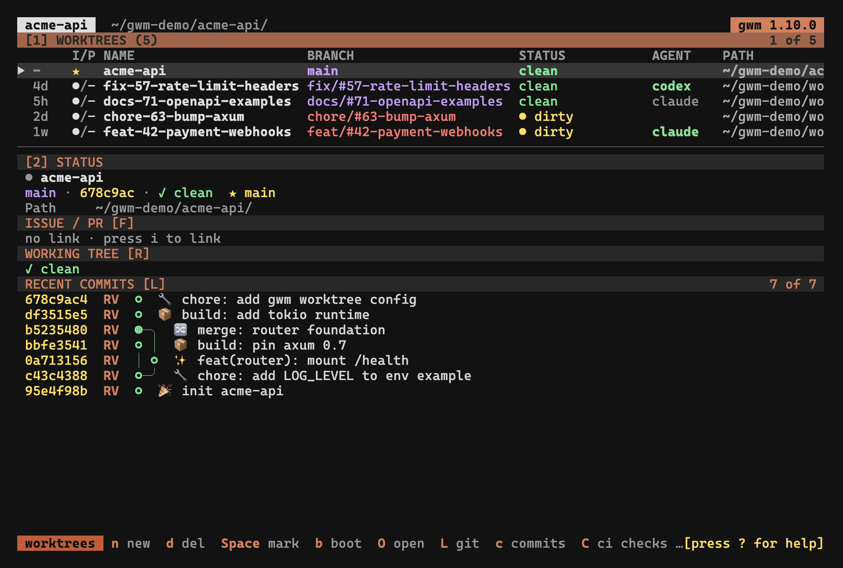Click the 7 of 7 commit counter
Viewport: 843px width, 568px height.
(793, 284)
